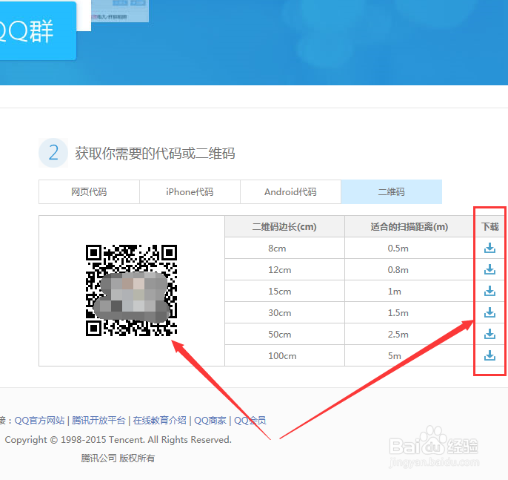Open the QQ官方网站 link
This screenshot has width=508, height=480.
click(x=39, y=421)
